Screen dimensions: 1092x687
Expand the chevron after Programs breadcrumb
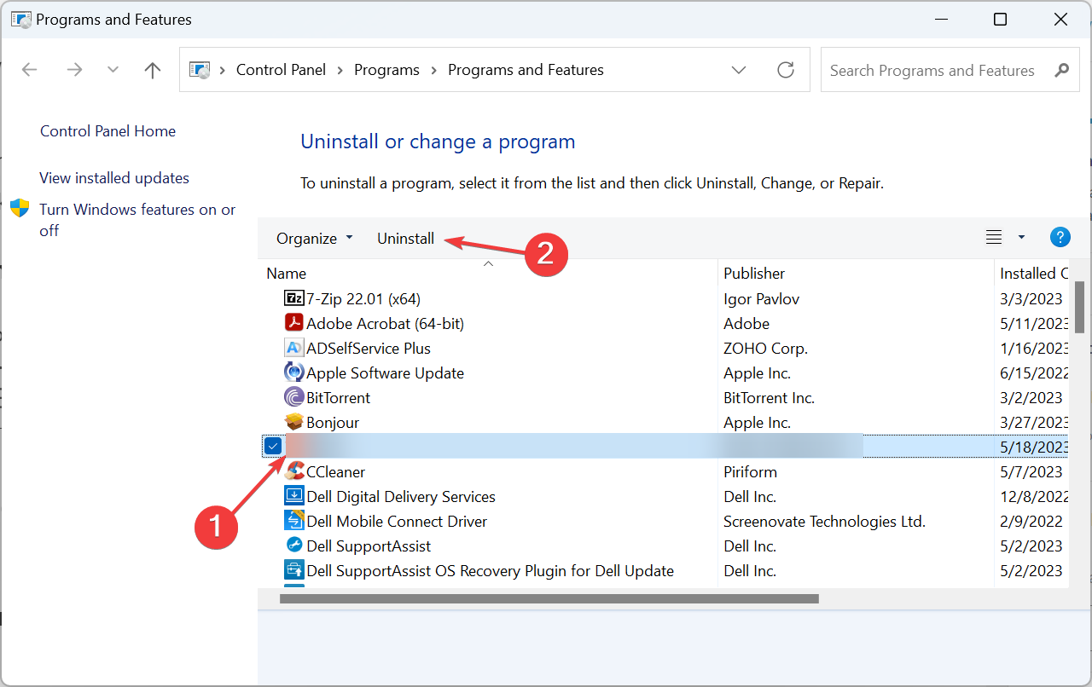[433, 70]
